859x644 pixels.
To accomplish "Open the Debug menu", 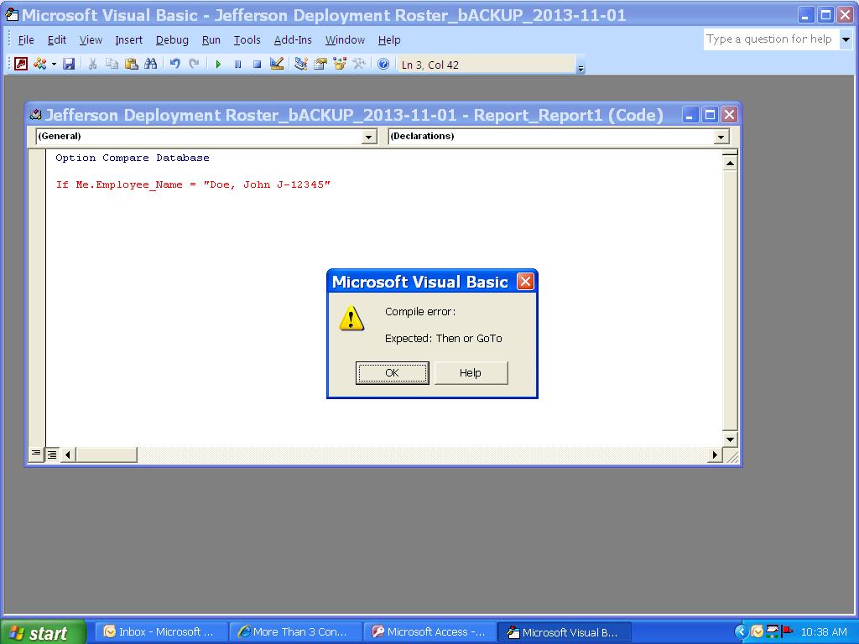I will coord(172,40).
